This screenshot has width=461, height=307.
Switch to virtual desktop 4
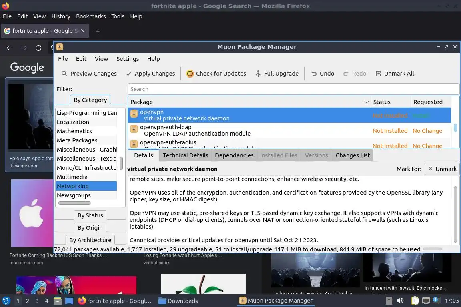pos(47,301)
